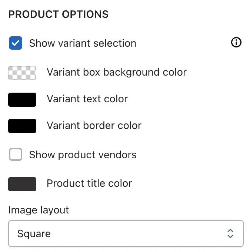Open the Image layout dropdown showing Square
This screenshot has height=252, width=250.
click(x=126, y=233)
